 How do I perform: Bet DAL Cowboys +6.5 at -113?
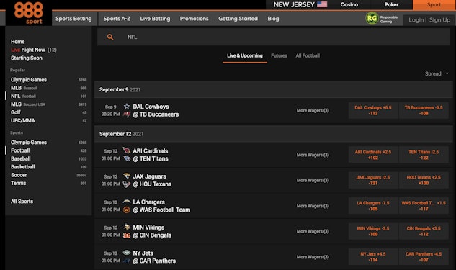click(373, 110)
